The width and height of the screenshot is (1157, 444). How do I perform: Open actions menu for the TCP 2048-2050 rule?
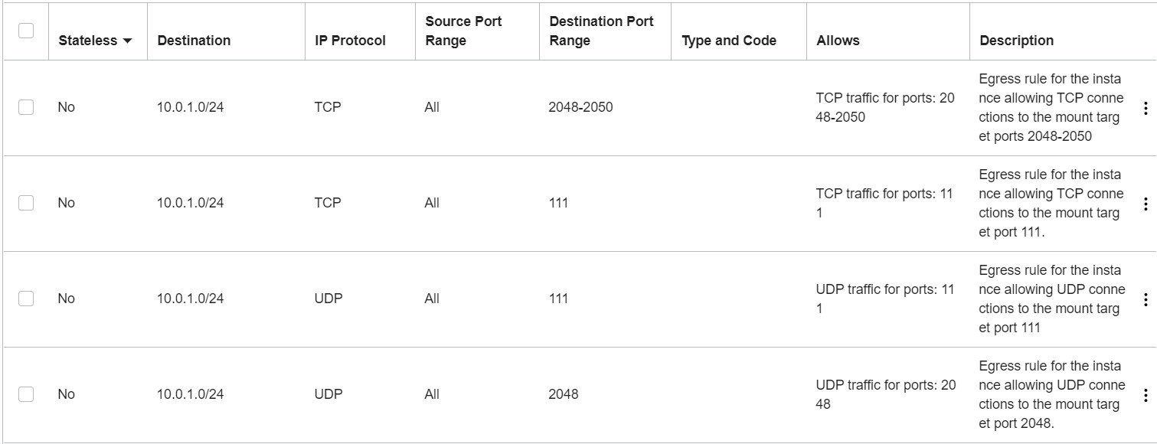(1146, 108)
